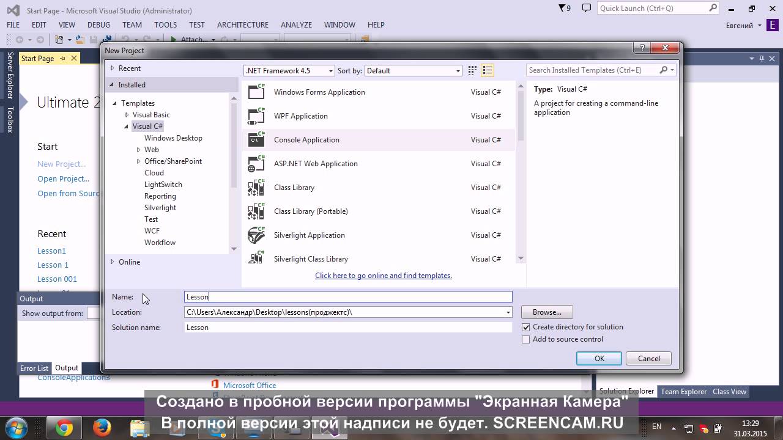Click the New Project toolbar icon
Image resolution: width=783 pixels, height=440 pixels.
click(x=59, y=40)
